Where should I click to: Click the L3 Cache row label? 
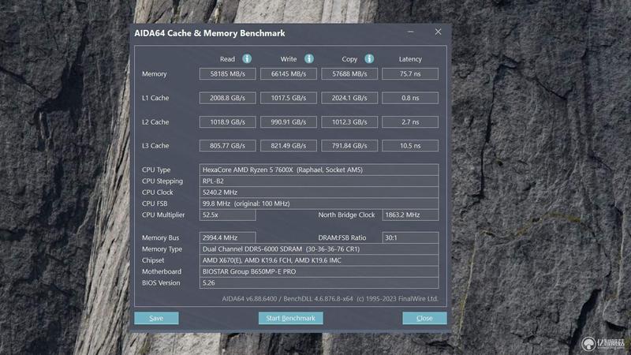[155, 146]
